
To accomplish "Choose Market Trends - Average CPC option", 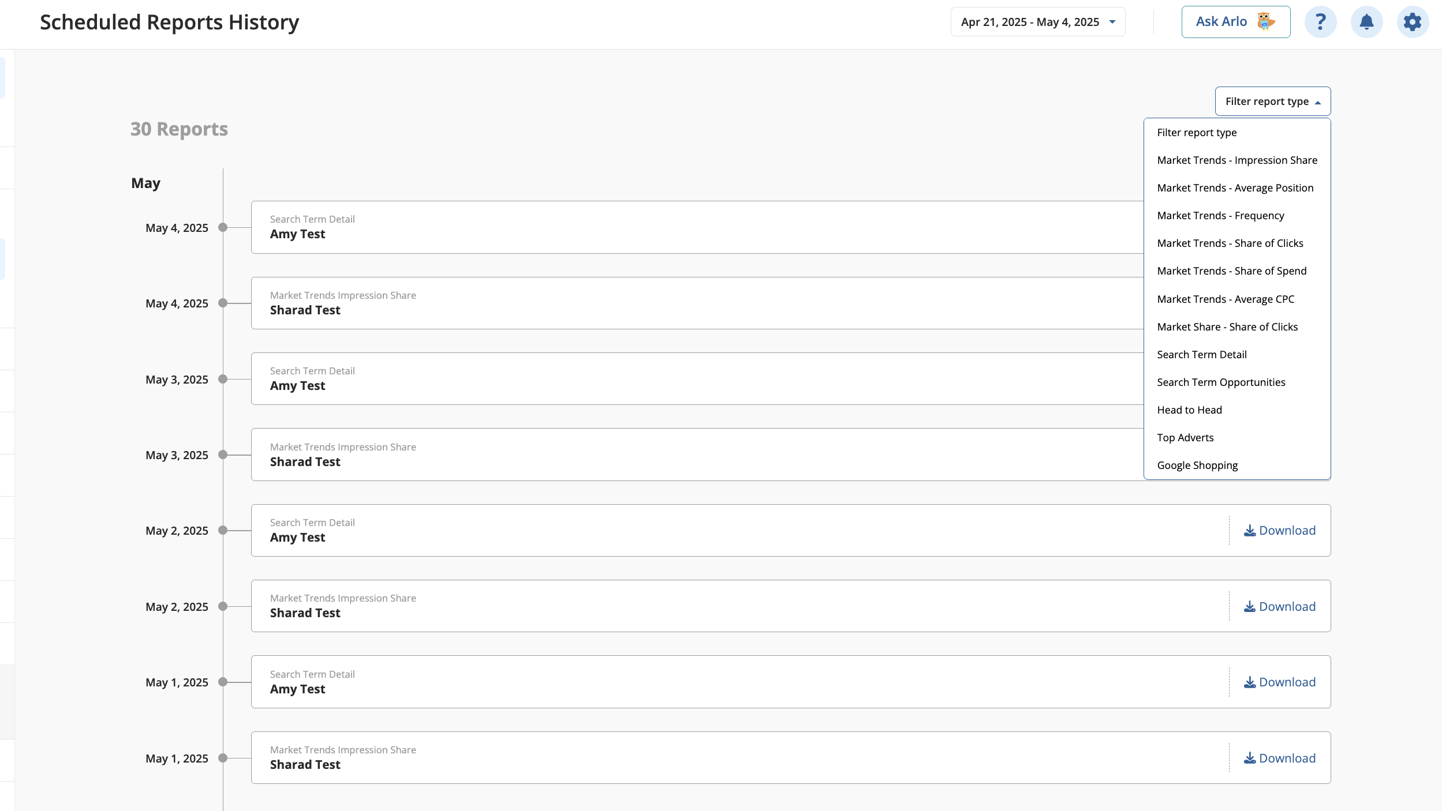I will coord(1236,299).
